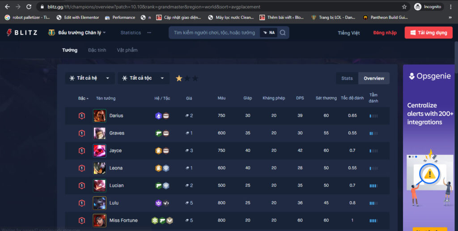Viewport: 458px width, 231px height.
Task: Click the Darius champion portrait
Action: (100, 115)
